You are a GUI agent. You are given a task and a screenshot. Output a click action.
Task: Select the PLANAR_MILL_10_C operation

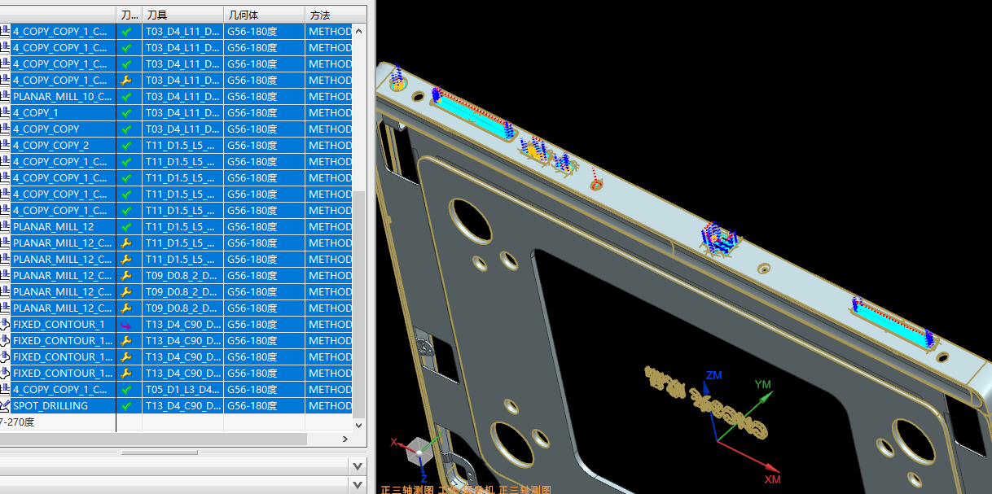pyautogui.click(x=63, y=96)
